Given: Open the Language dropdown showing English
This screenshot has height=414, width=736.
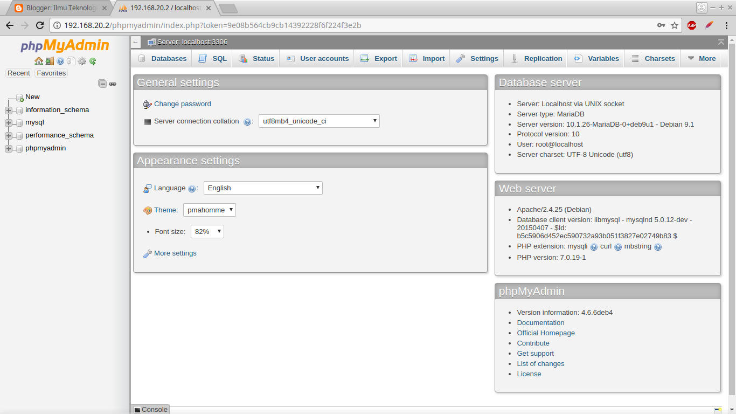Looking at the screenshot, I should (x=263, y=188).
